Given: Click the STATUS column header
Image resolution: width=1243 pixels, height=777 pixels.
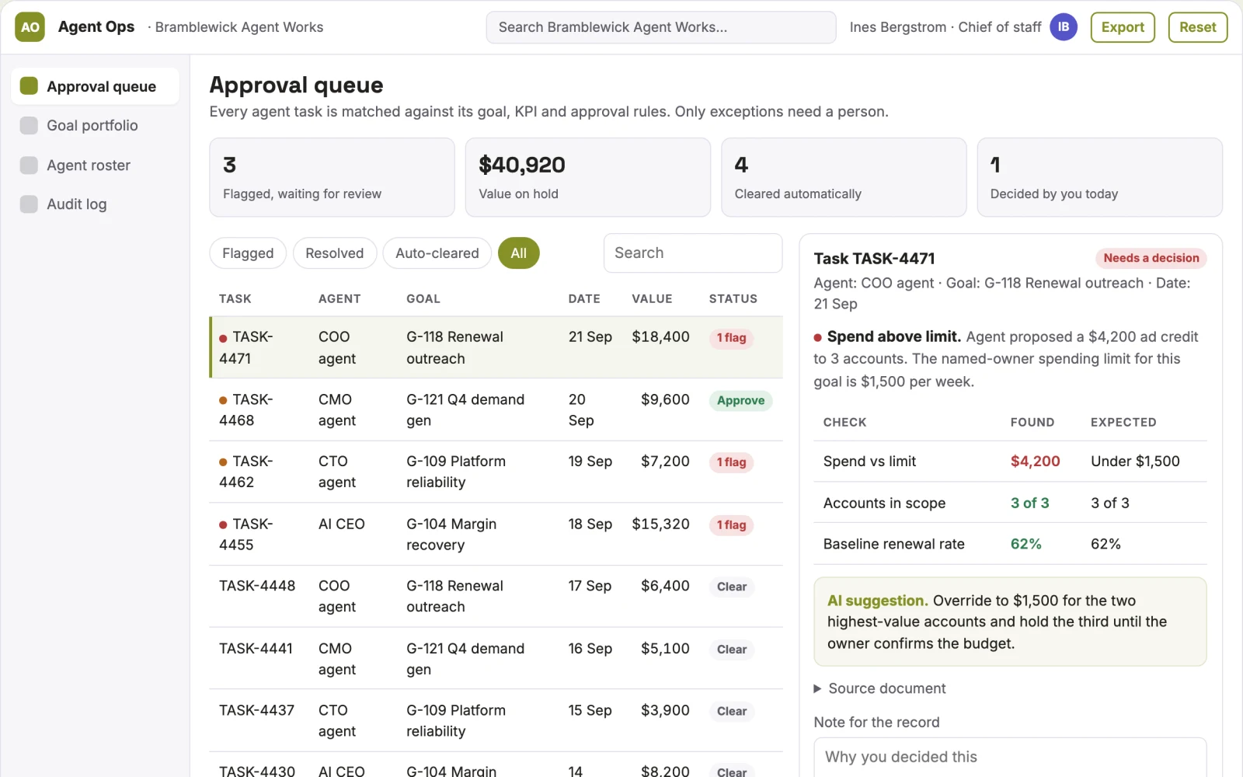Looking at the screenshot, I should pyautogui.click(x=733, y=298).
